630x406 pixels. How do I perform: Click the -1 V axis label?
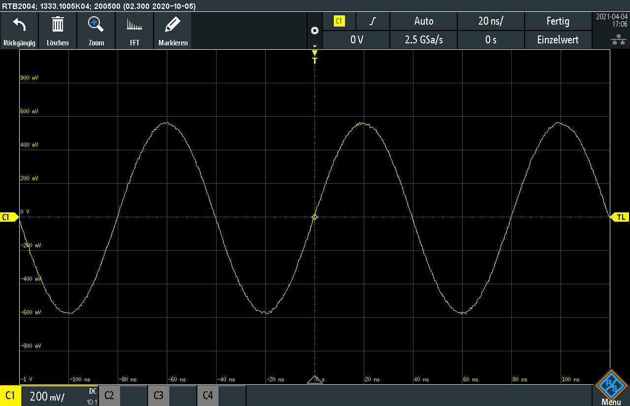[26, 379]
